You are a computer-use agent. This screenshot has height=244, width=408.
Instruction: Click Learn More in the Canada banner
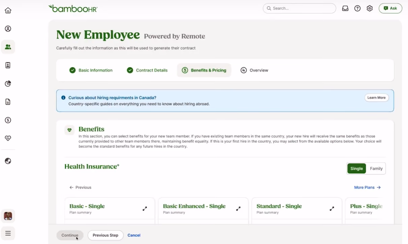point(376,98)
